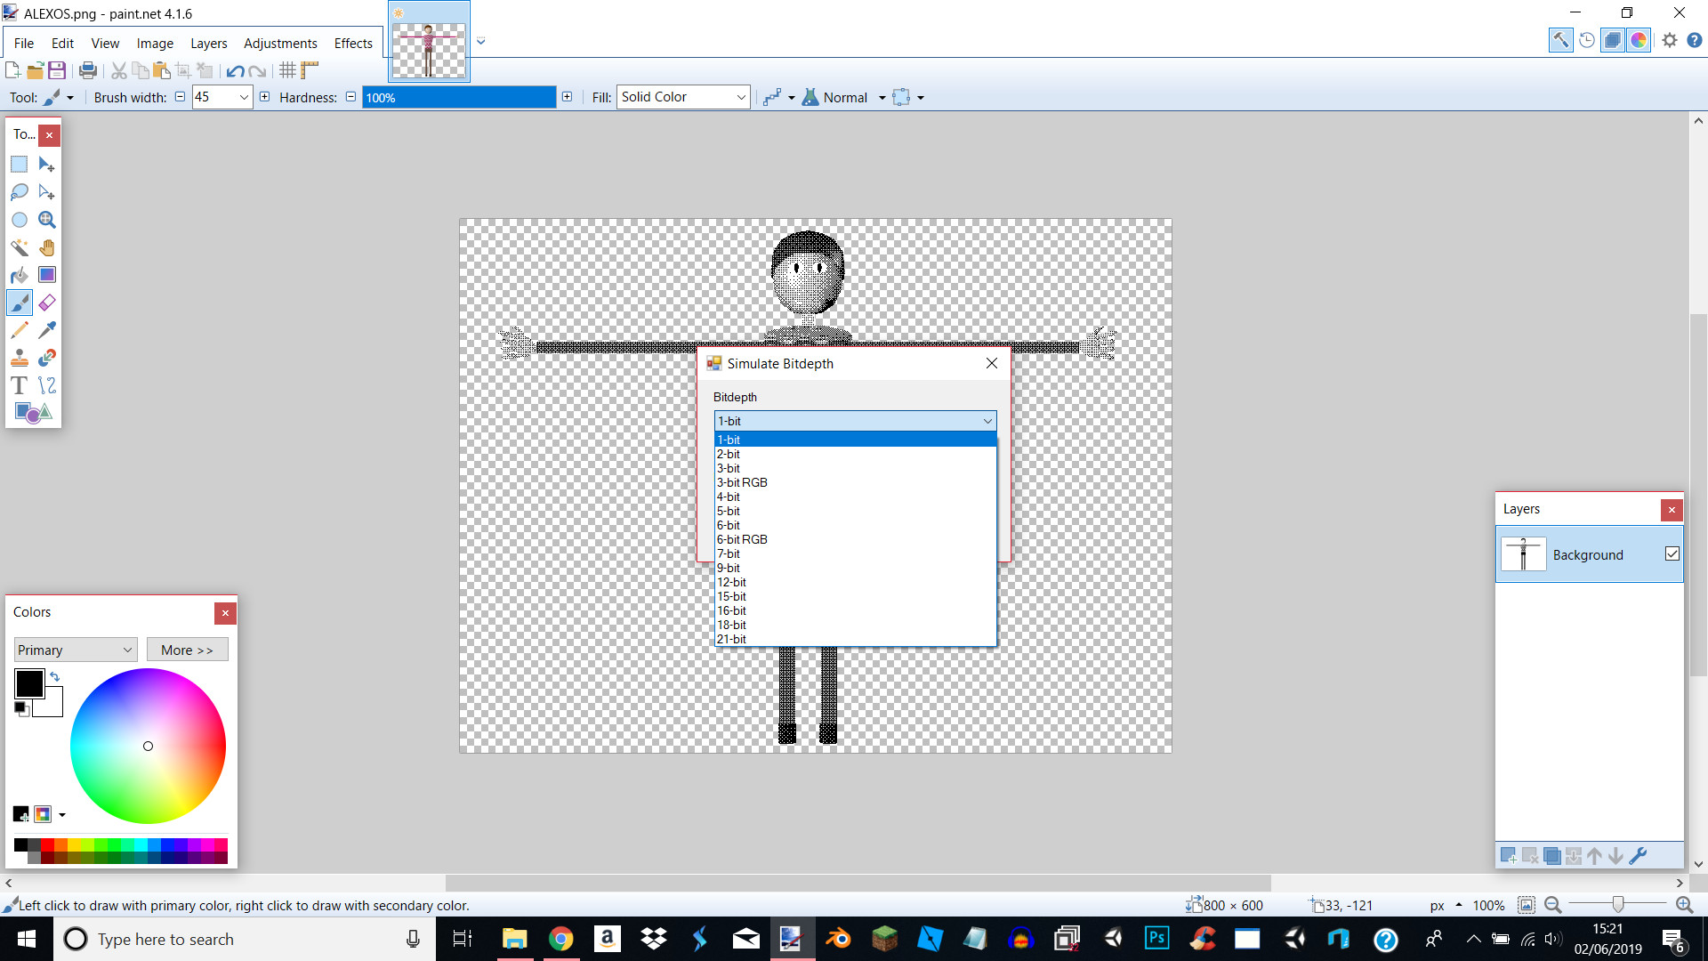Screen dimensions: 1708x961
Task: Reset colors to black and white
Action: (x=21, y=708)
